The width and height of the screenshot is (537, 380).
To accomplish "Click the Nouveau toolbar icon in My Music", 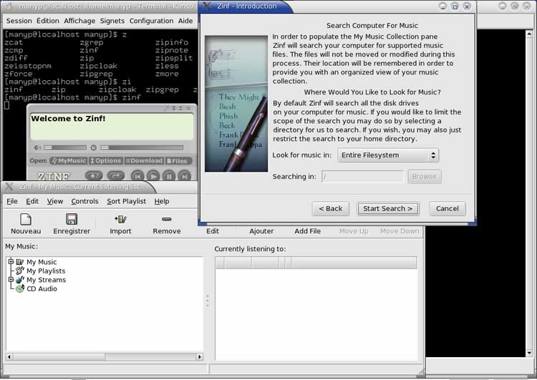I will [26, 219].
